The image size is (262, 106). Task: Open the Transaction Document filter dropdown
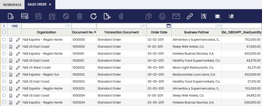point(144,26)
